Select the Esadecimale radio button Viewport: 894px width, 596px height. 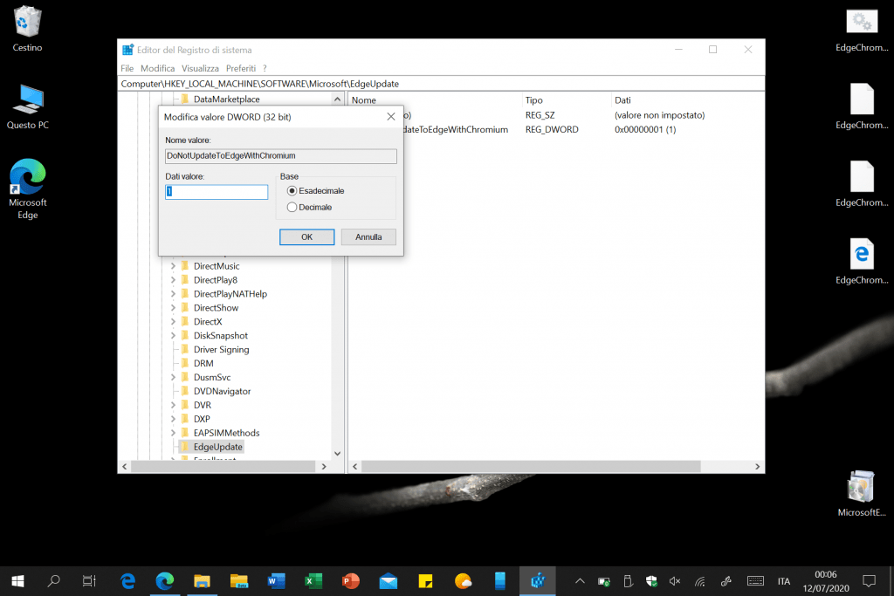292,190
